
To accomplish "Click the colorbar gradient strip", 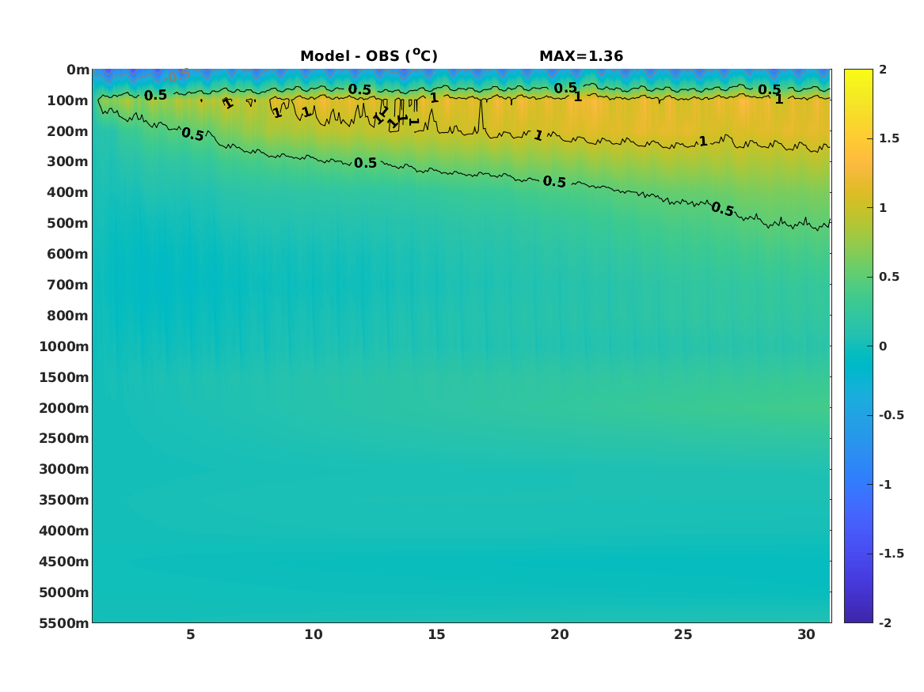I will [x=858, y=346].
